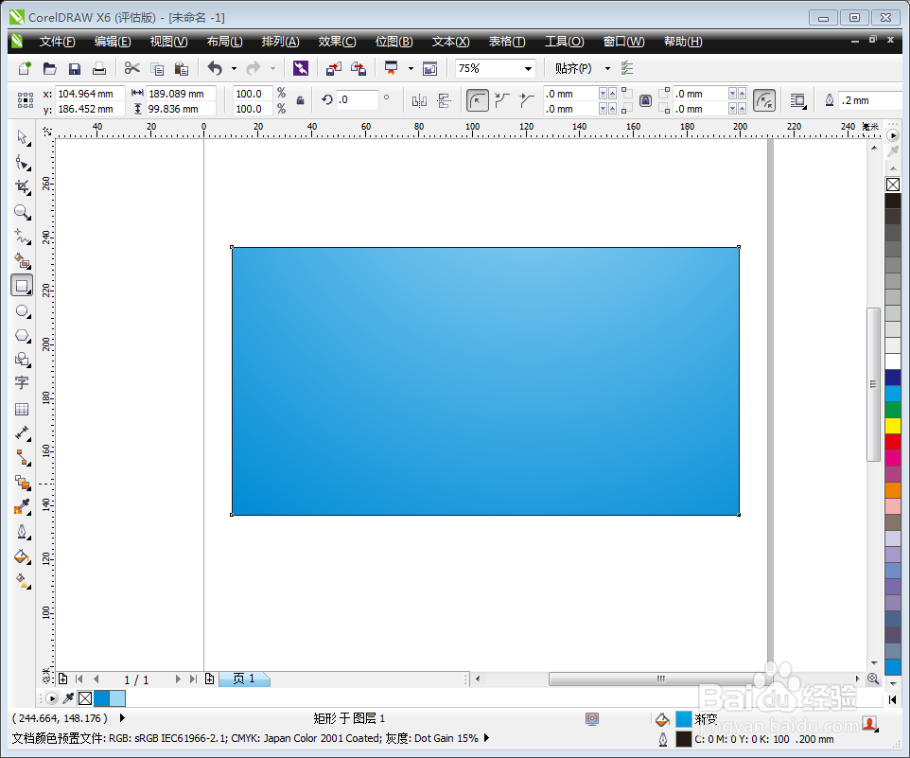Open the Fill tool

22,556
